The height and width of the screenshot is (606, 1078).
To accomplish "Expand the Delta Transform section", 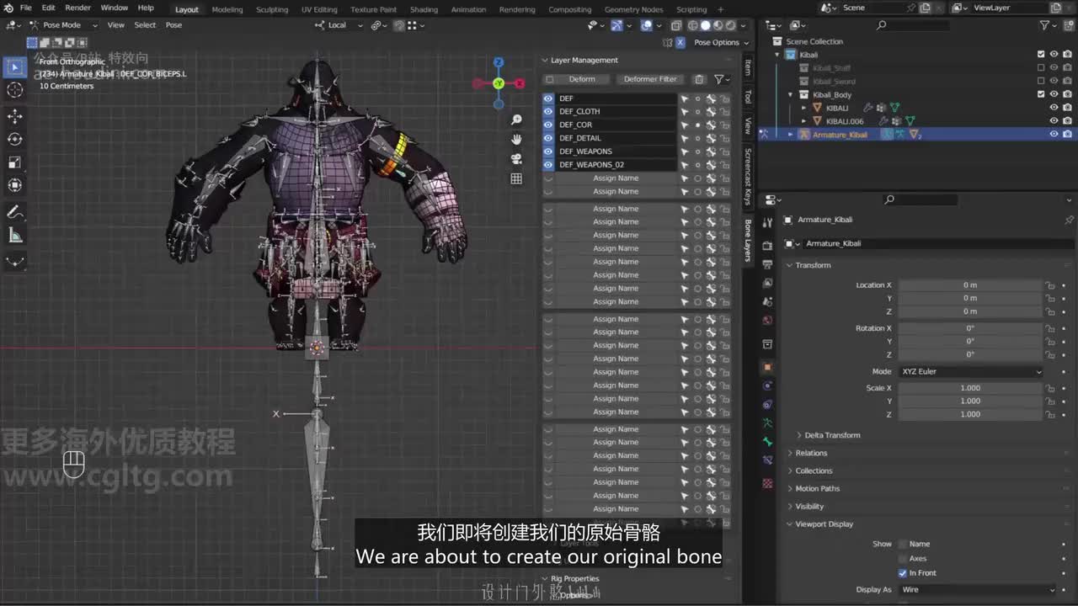I will 832,435.
